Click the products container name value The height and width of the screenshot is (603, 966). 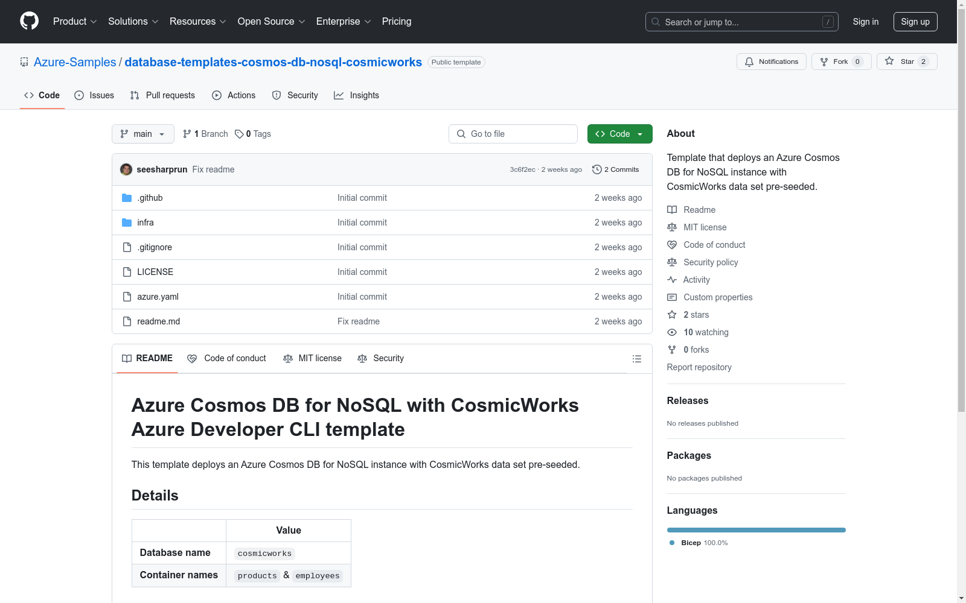click(257, 576)
